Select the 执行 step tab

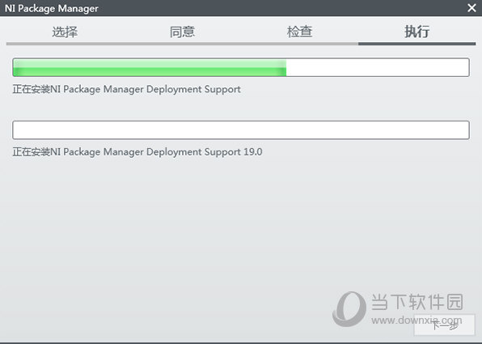pos(416,32)
